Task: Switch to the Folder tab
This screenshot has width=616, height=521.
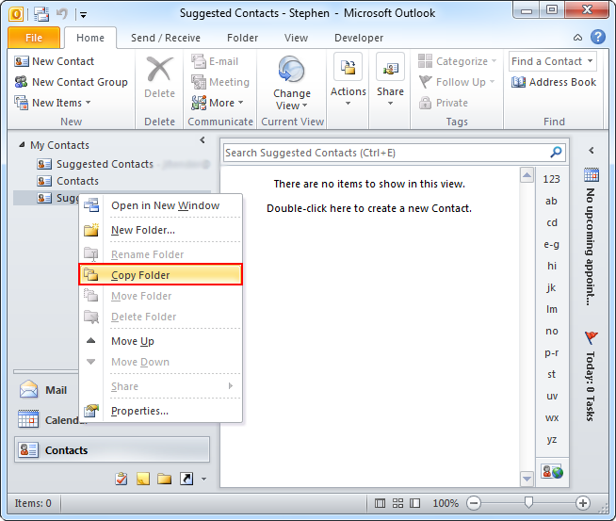Action: [x=242, y=38]
